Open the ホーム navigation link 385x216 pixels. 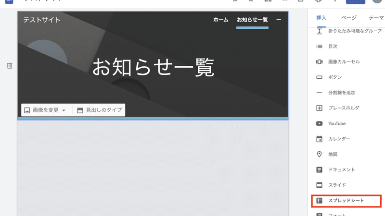coord(220,20)
